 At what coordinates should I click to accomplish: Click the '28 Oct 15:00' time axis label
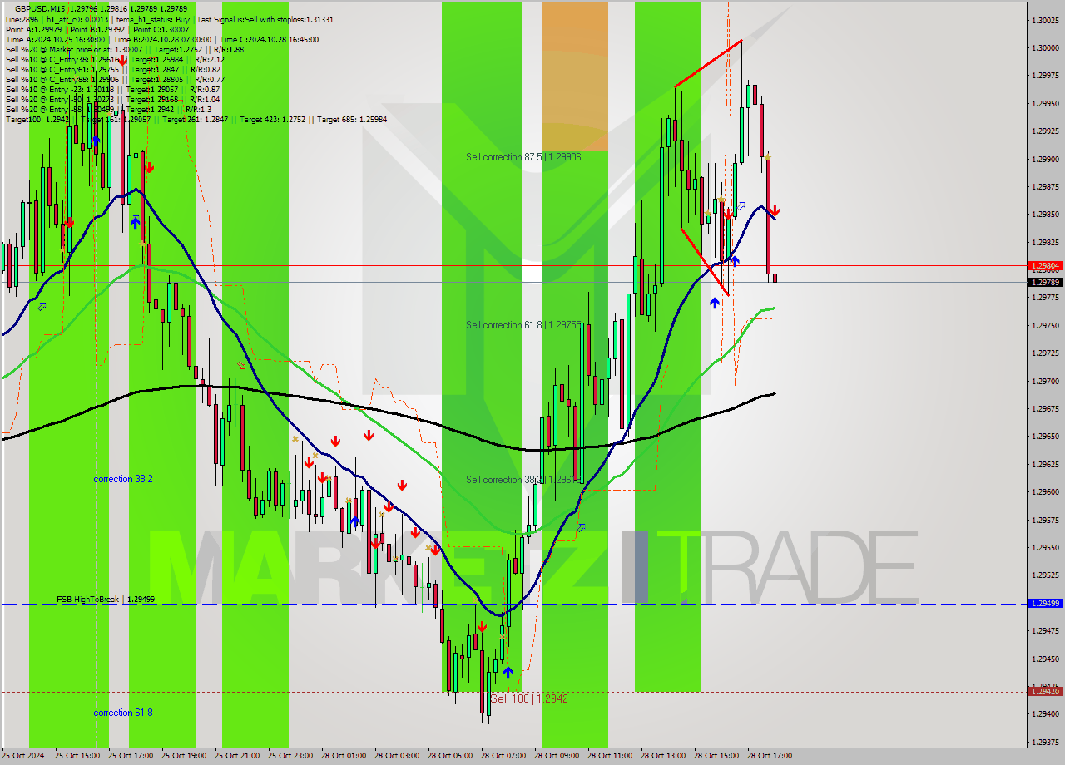click(x=716, y=756)
